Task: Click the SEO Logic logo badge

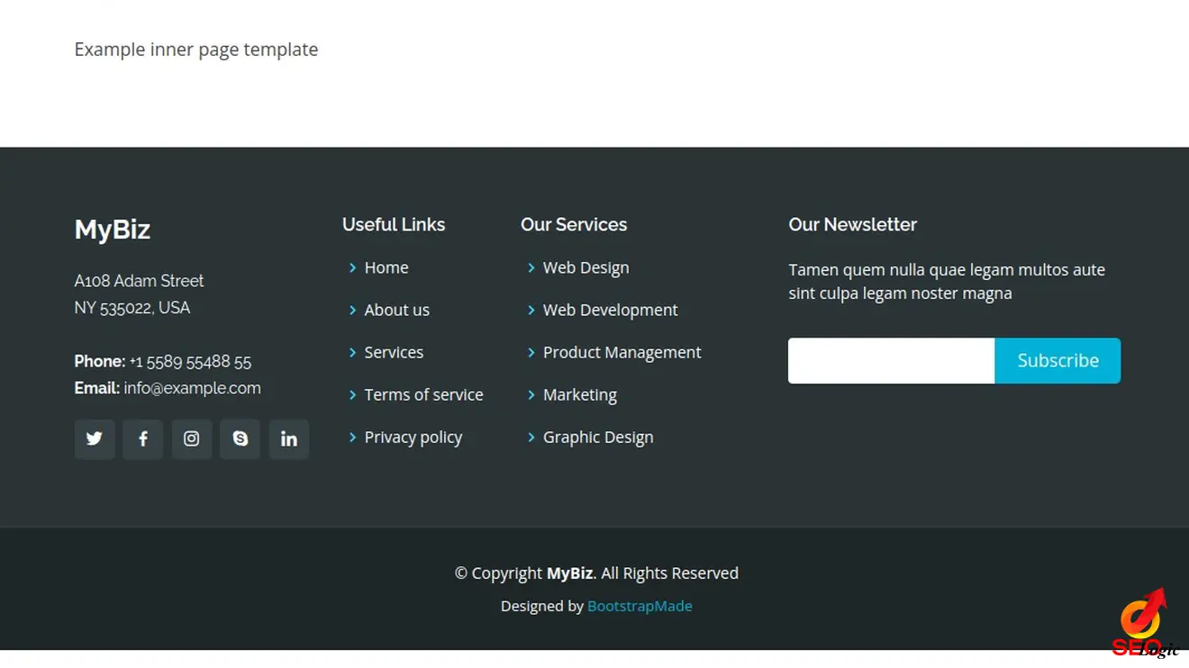Action: point(1144,624)
